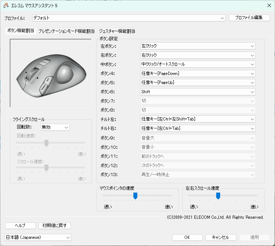Viewport: 275px width, 246px height.
Task: Click the ボタン13 dropdown showing 再生/一時停止
Action: click(x=198, y=175)
